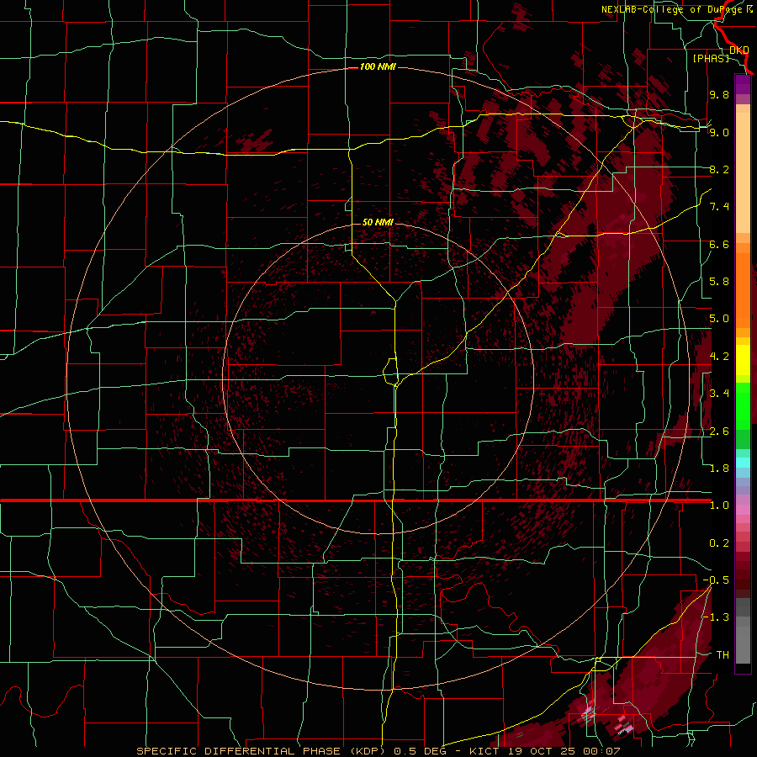Click the 4.2 value on the scale
The height and width of the screenshot is (757, 757).
pyautogui.click(x=719, y=357)
